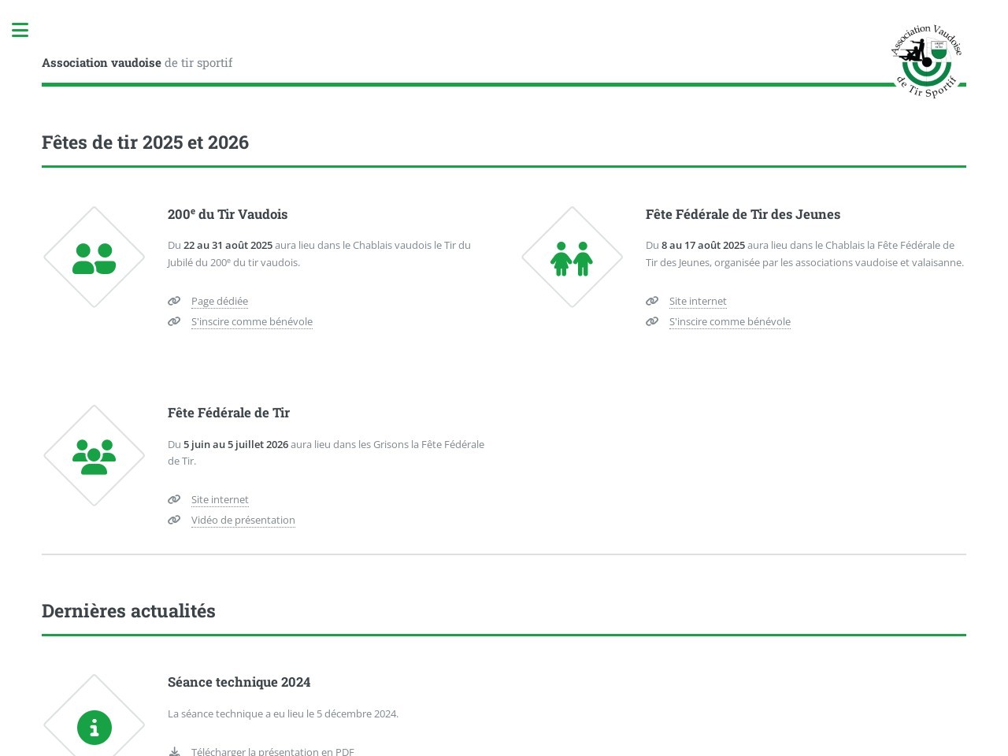Open Site internet for Fête Fédérale de Tir des Jeunes
Screen dimensions: 1008x756
(x=698, y=302)
